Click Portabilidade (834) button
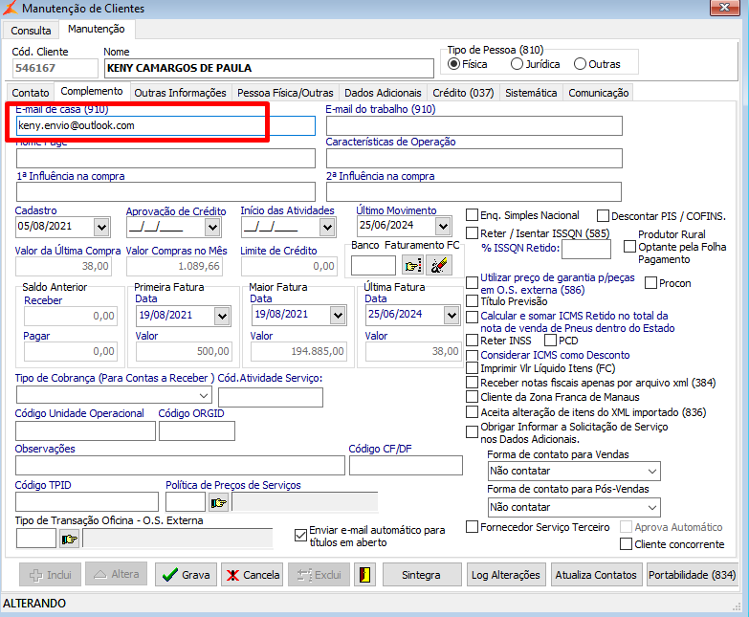The image size is (749, 617). tap(693, 575)
